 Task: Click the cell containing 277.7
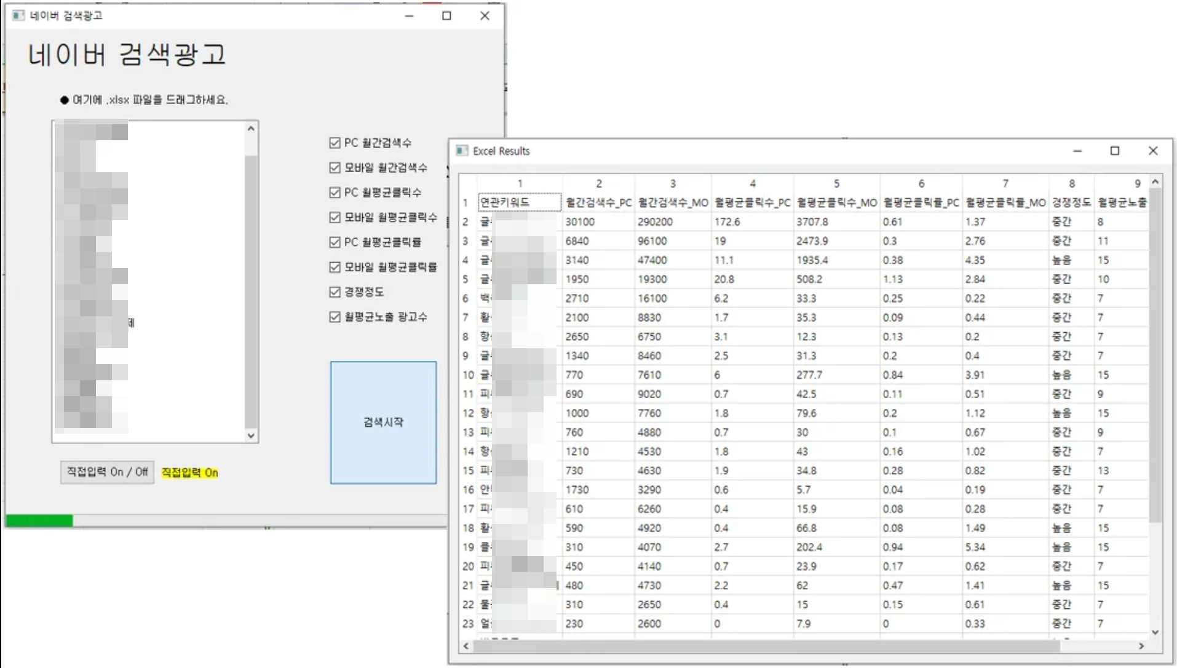tap(837, 375)
